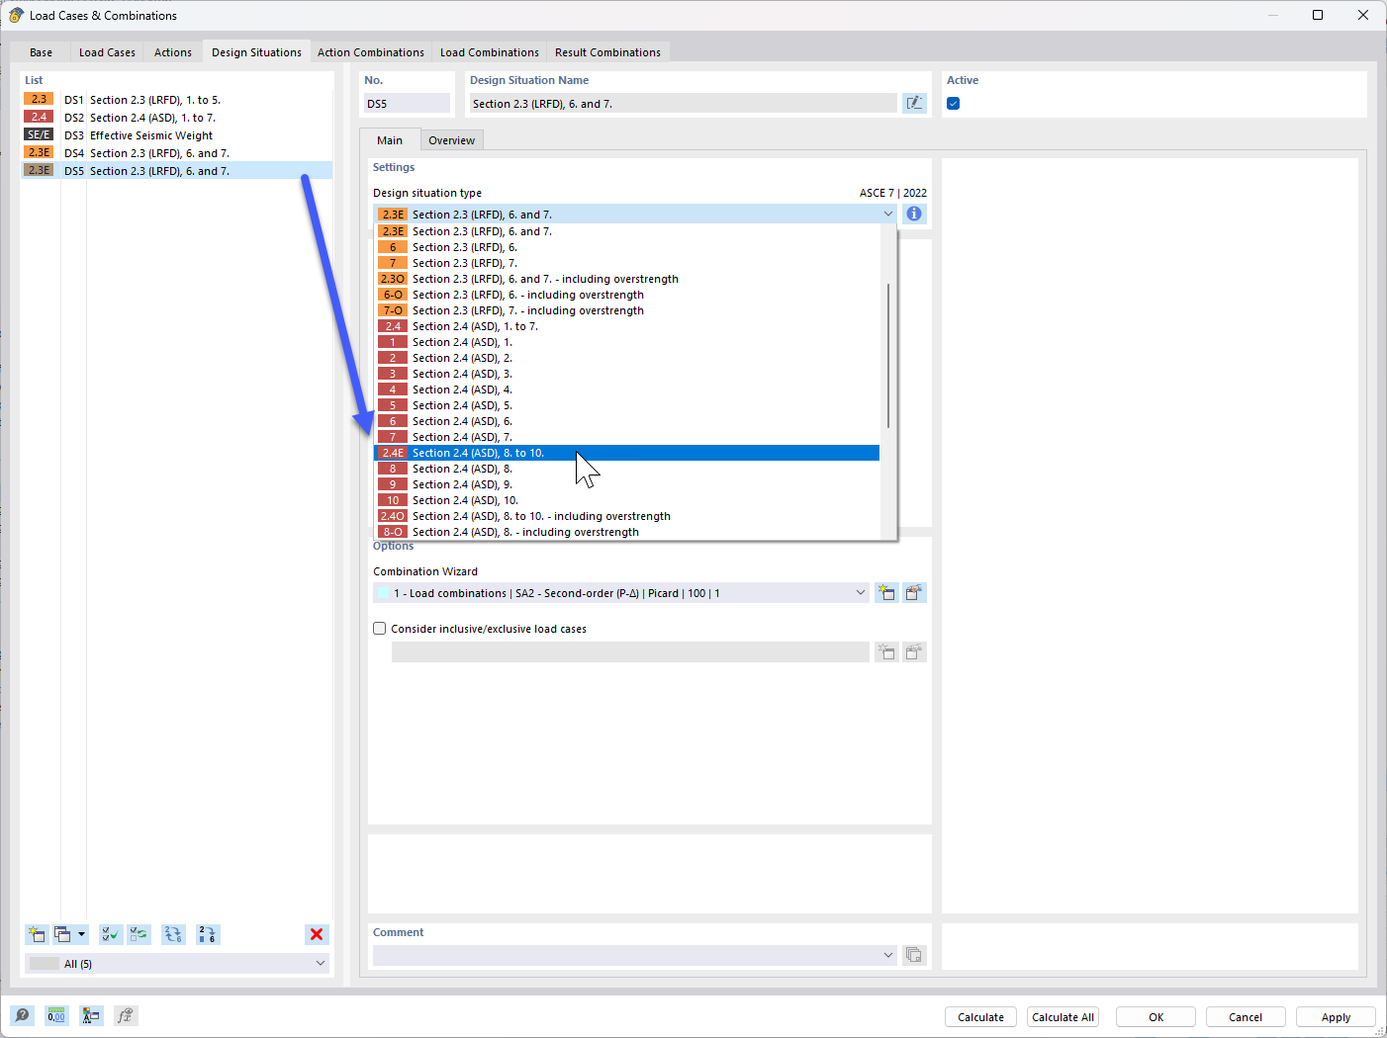Click the renumber 2-to-6 sequence icon

tap(207, 934)
